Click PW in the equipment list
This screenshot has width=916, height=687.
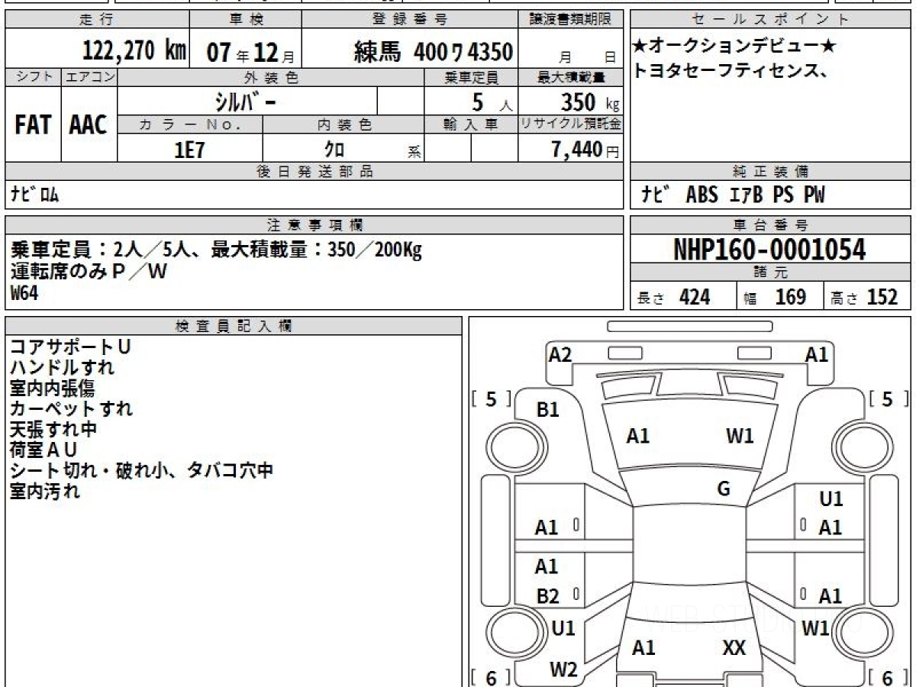point(814,195)
